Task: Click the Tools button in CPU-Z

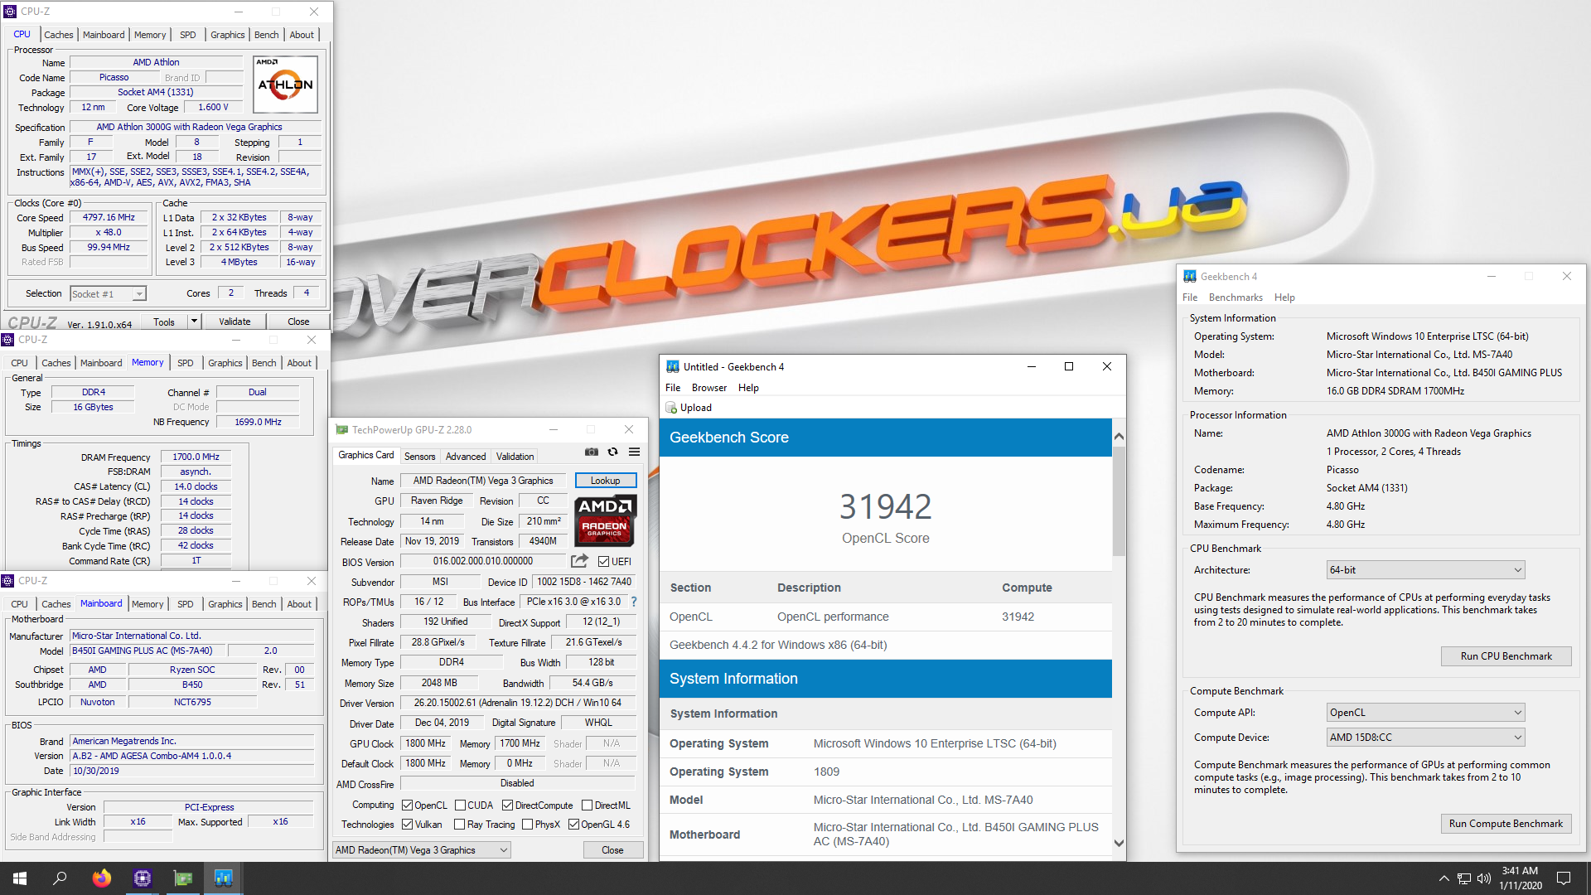Action: tap(164, 322)
